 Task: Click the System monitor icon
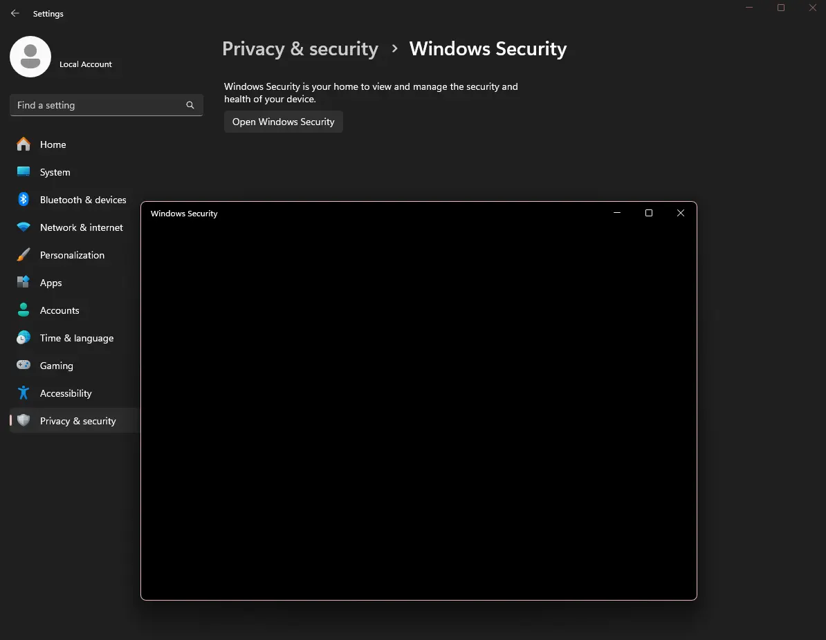point(24,171)
